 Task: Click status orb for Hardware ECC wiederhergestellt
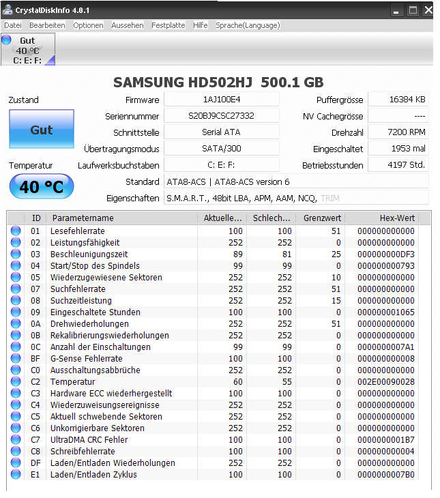(16, 393)
